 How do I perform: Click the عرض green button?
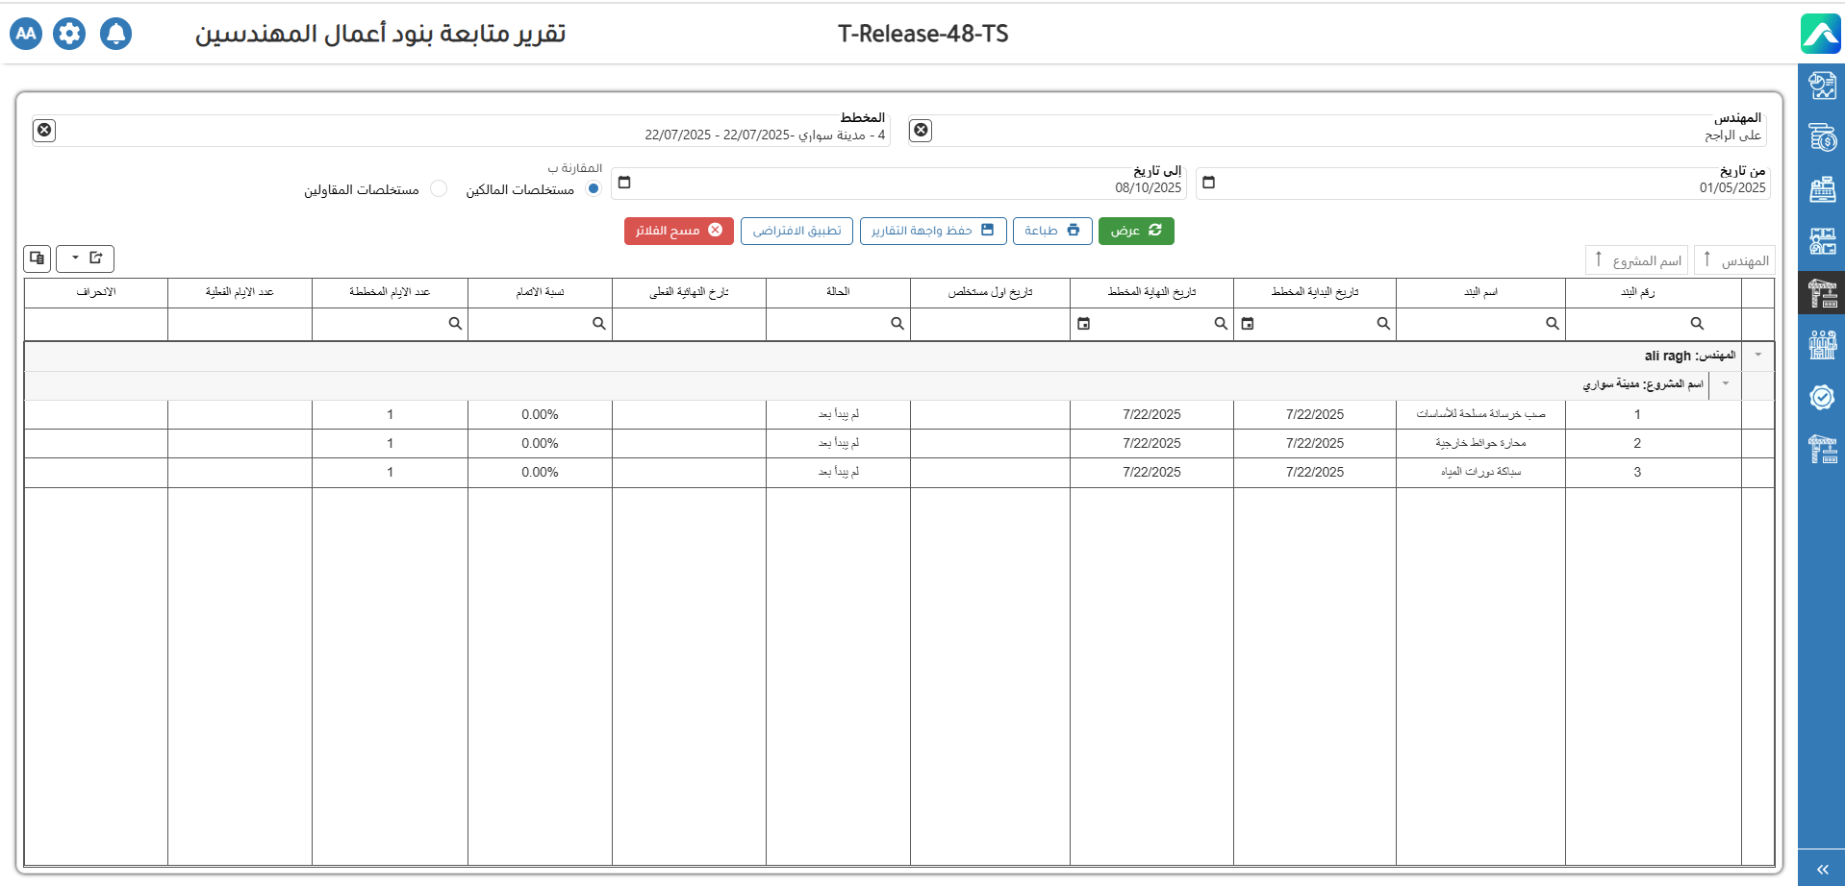pyautogui.click(x=1136, y=231)
